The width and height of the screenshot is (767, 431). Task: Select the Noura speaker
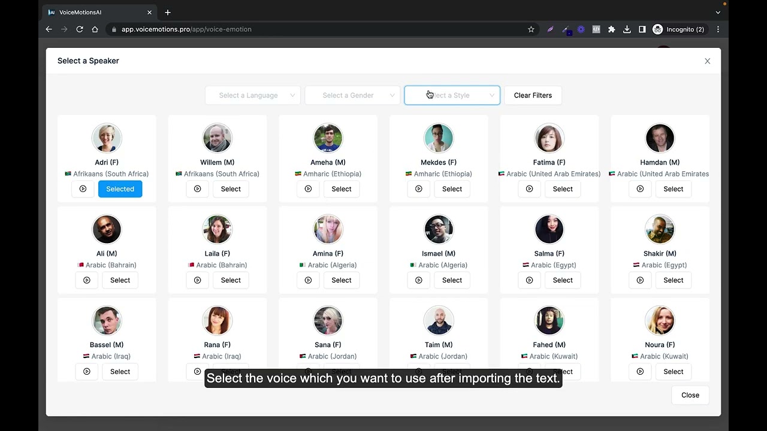tap(674, 372)
